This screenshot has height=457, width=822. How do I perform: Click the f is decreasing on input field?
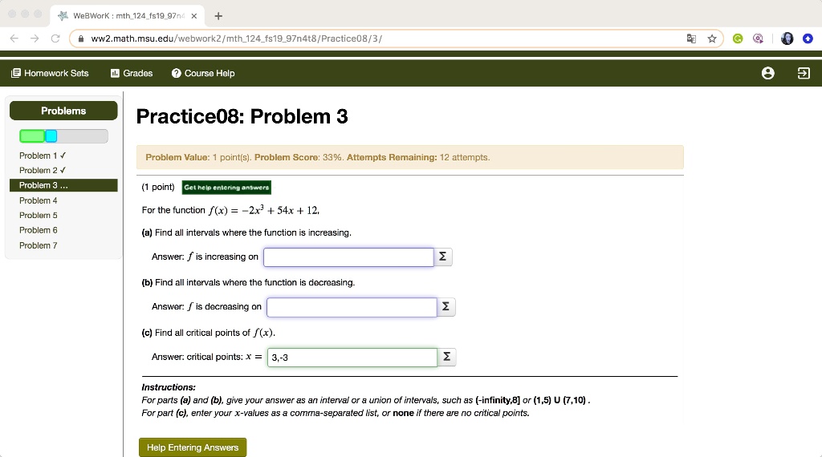[x=352, y=307]
